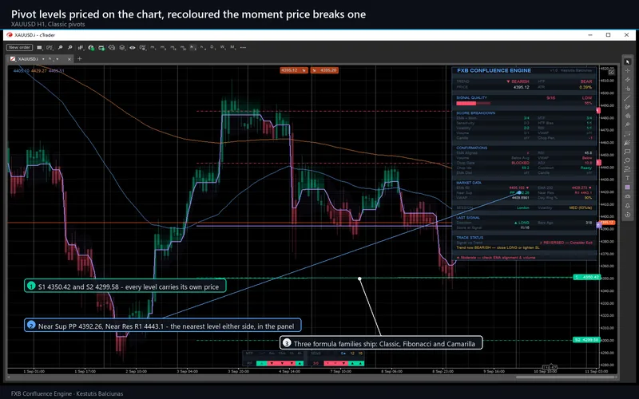Click the 4500.00 price axis label
This screenshot has width=639, height=399.
[607, 93]
